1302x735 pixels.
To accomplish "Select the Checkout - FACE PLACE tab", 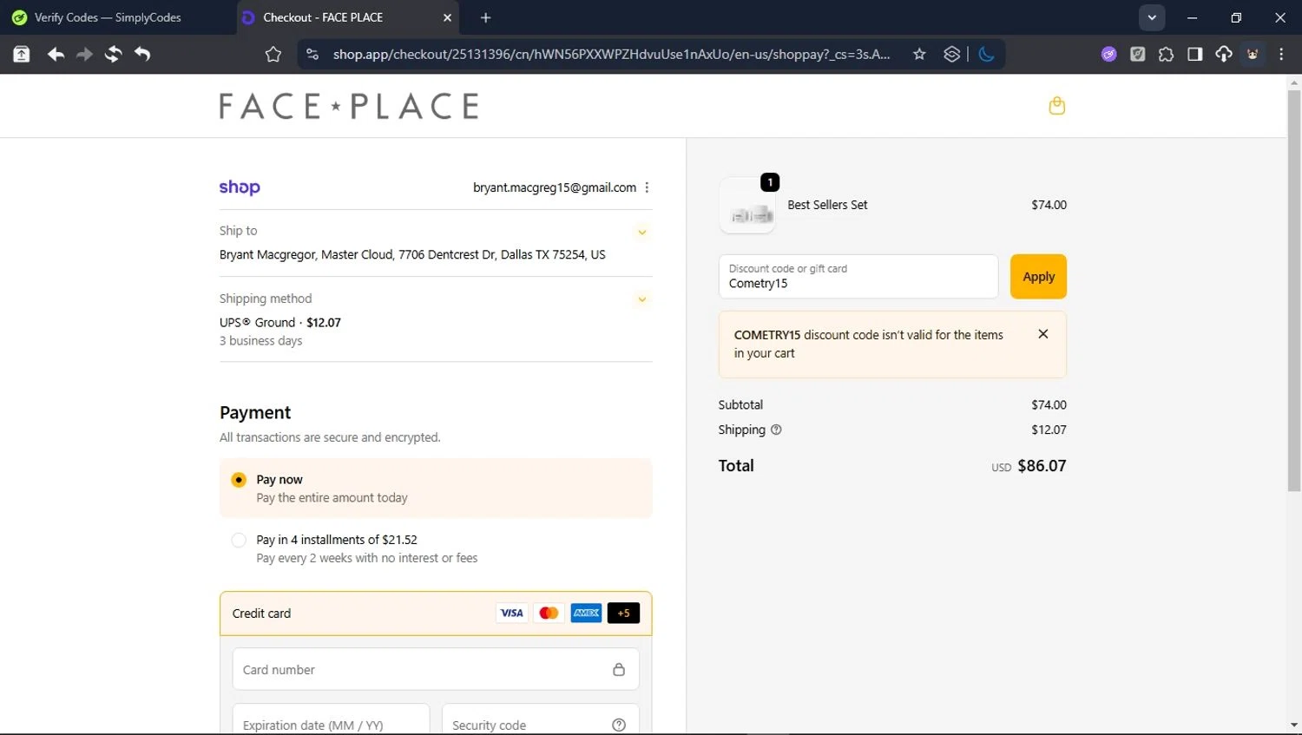I will pyautogui.click(x=347, y=17).
